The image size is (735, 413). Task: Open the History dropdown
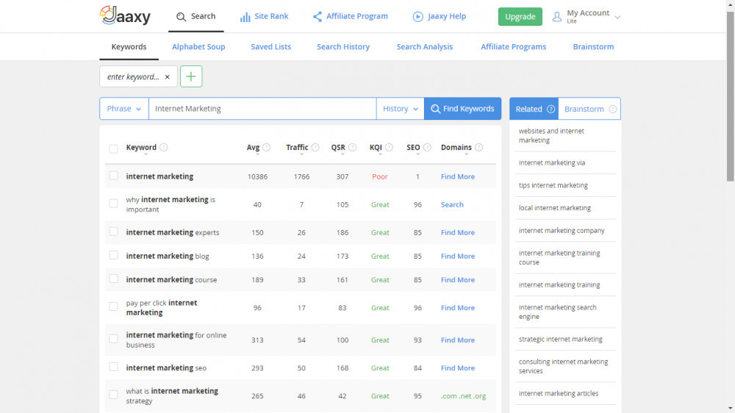[401, 109]
